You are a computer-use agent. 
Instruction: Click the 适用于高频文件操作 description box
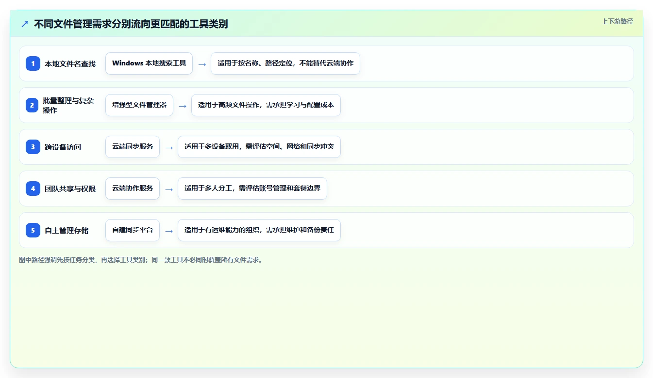tap(266, 105)
